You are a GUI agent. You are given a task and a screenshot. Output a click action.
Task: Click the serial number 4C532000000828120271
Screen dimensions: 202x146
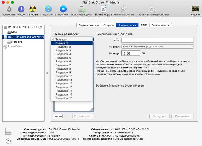pyautogui.click(x=64, y=139)
